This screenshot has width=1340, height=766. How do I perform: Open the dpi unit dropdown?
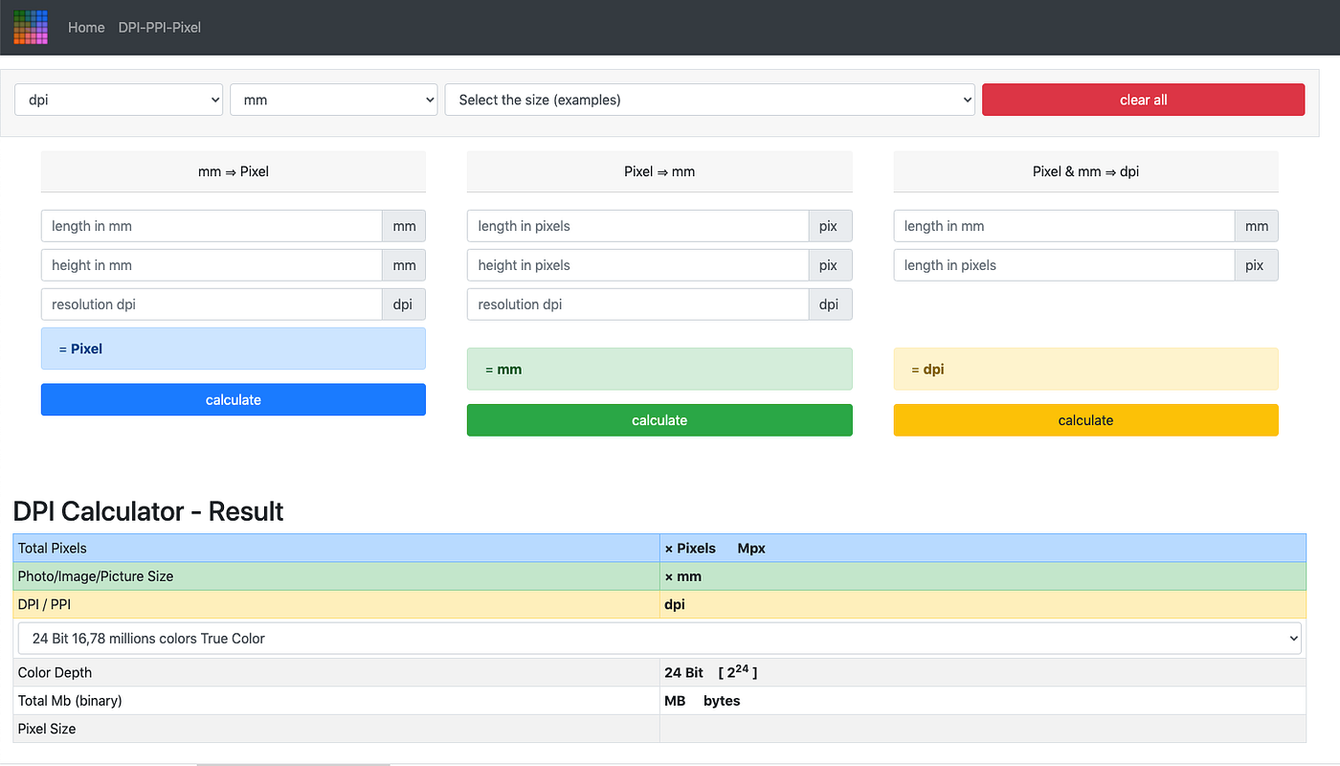tap(119, 100)
